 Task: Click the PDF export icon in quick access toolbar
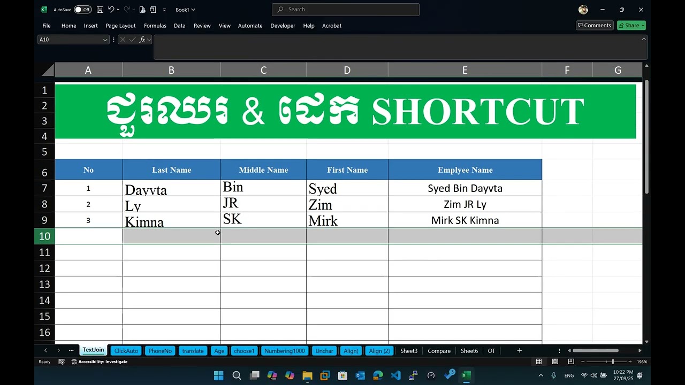pos(142,10)
